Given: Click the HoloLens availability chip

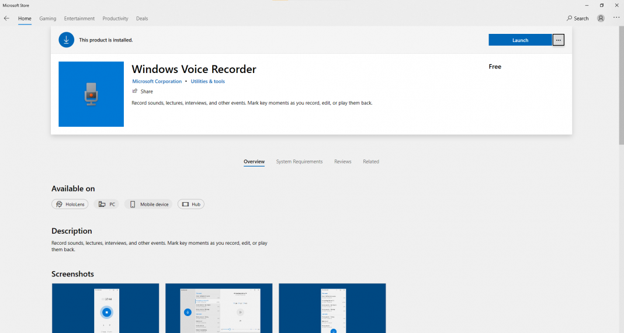Looking at the screenshot, I should pos(70,204).
